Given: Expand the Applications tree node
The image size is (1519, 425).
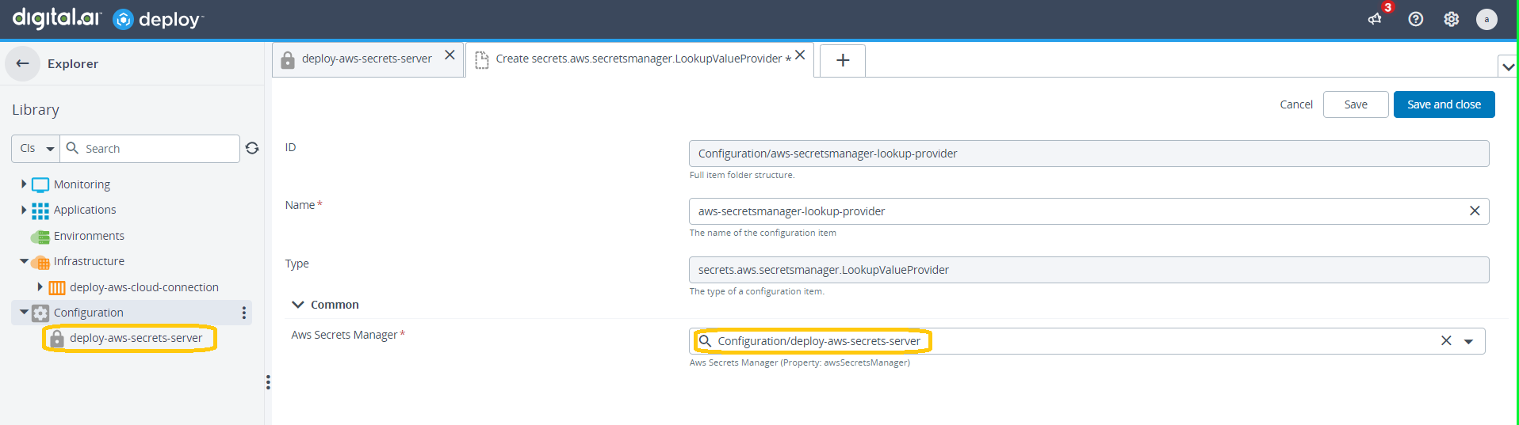Looking at the screenshot, I should click(24, 210).
